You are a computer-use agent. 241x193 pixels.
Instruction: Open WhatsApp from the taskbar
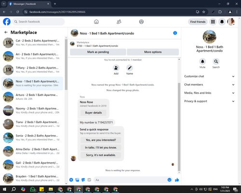tap(33, 189)
